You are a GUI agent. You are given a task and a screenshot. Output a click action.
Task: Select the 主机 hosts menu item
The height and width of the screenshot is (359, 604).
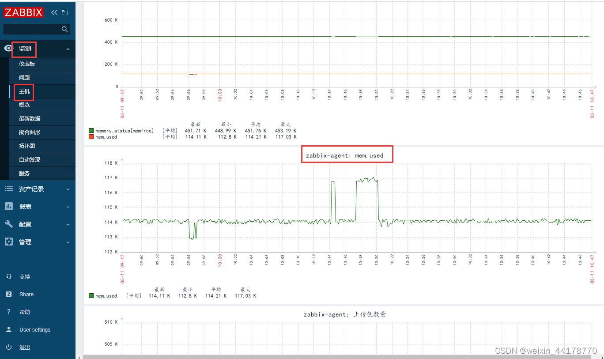(24, 91)
